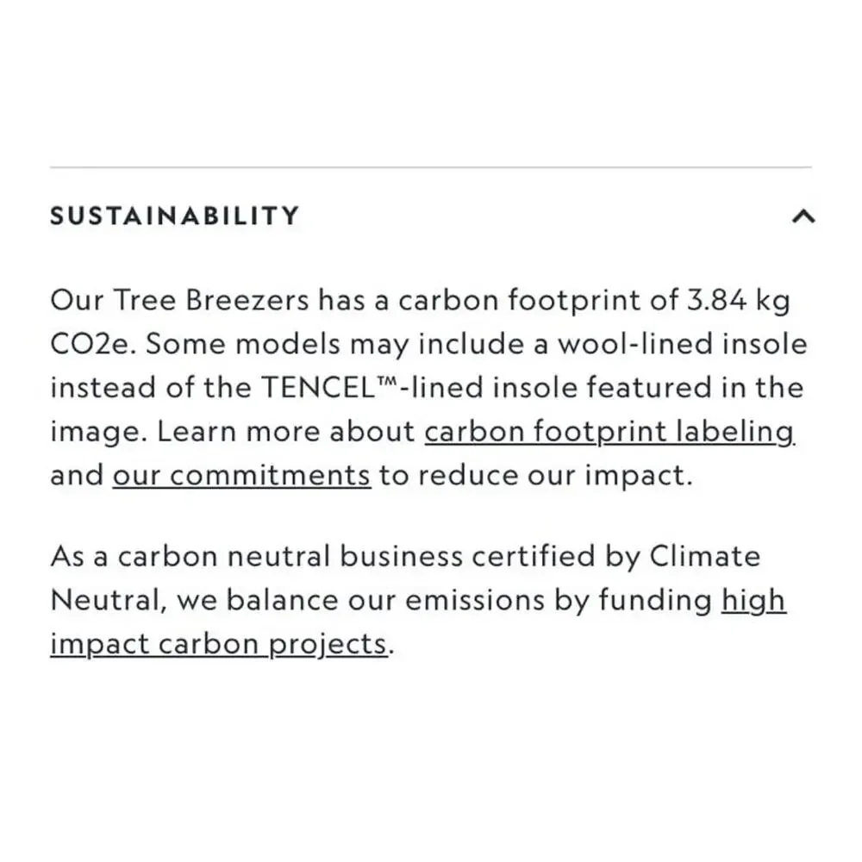862x862 pixels.
Task: Click the TENCEL trademark text
Action: point(330,387)
